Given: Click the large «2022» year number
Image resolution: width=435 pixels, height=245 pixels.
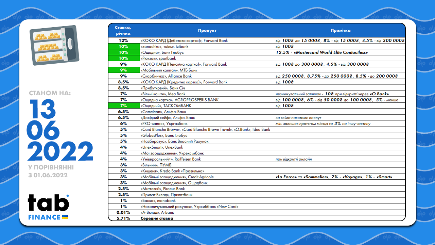Looking at the screenshot, I should (x=60, y=151).
